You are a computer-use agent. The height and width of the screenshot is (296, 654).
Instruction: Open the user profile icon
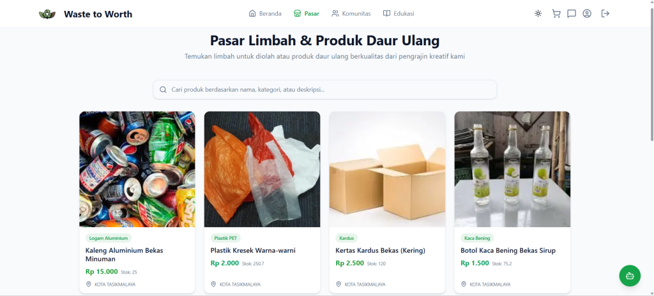587,14
